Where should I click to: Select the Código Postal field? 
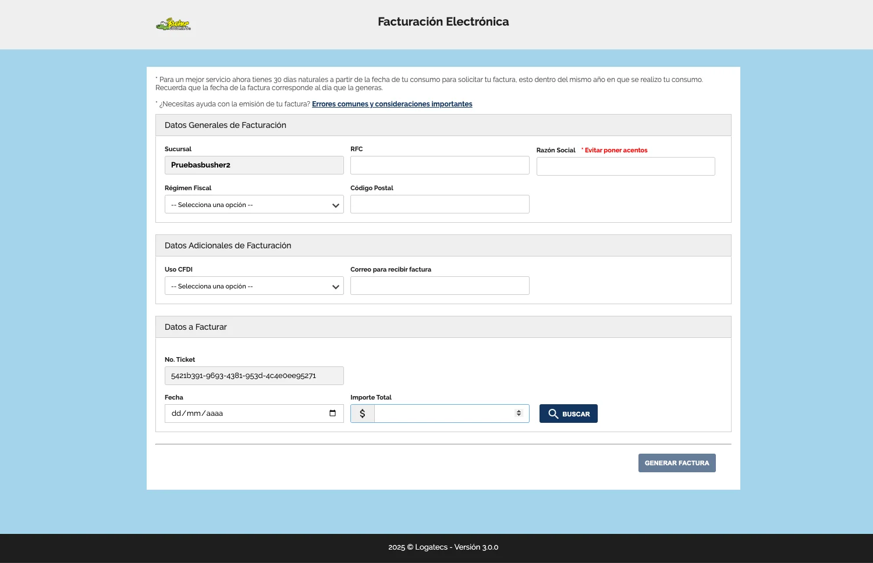(x=439, y=204)
